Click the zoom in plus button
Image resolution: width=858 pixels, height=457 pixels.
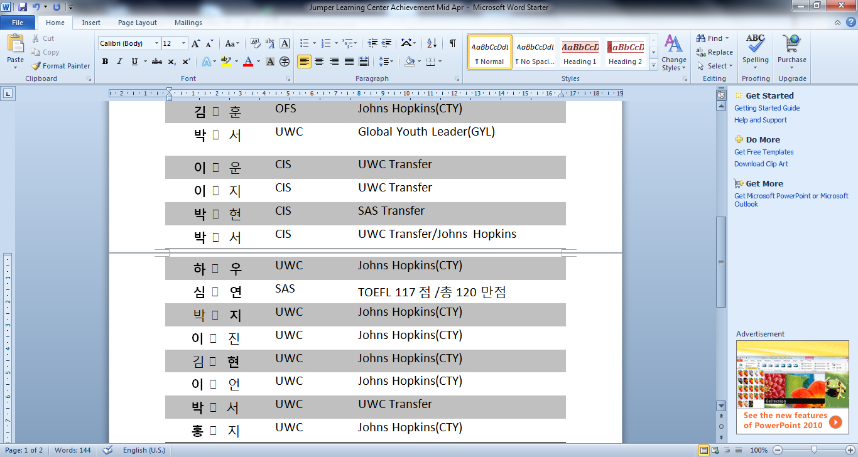(x=850, y=450)
